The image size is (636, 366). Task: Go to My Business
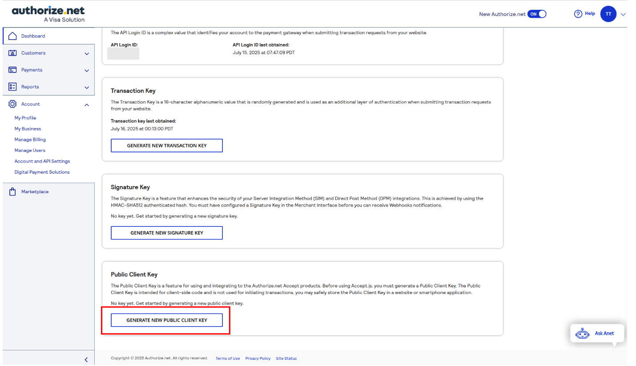click(28, 129)
